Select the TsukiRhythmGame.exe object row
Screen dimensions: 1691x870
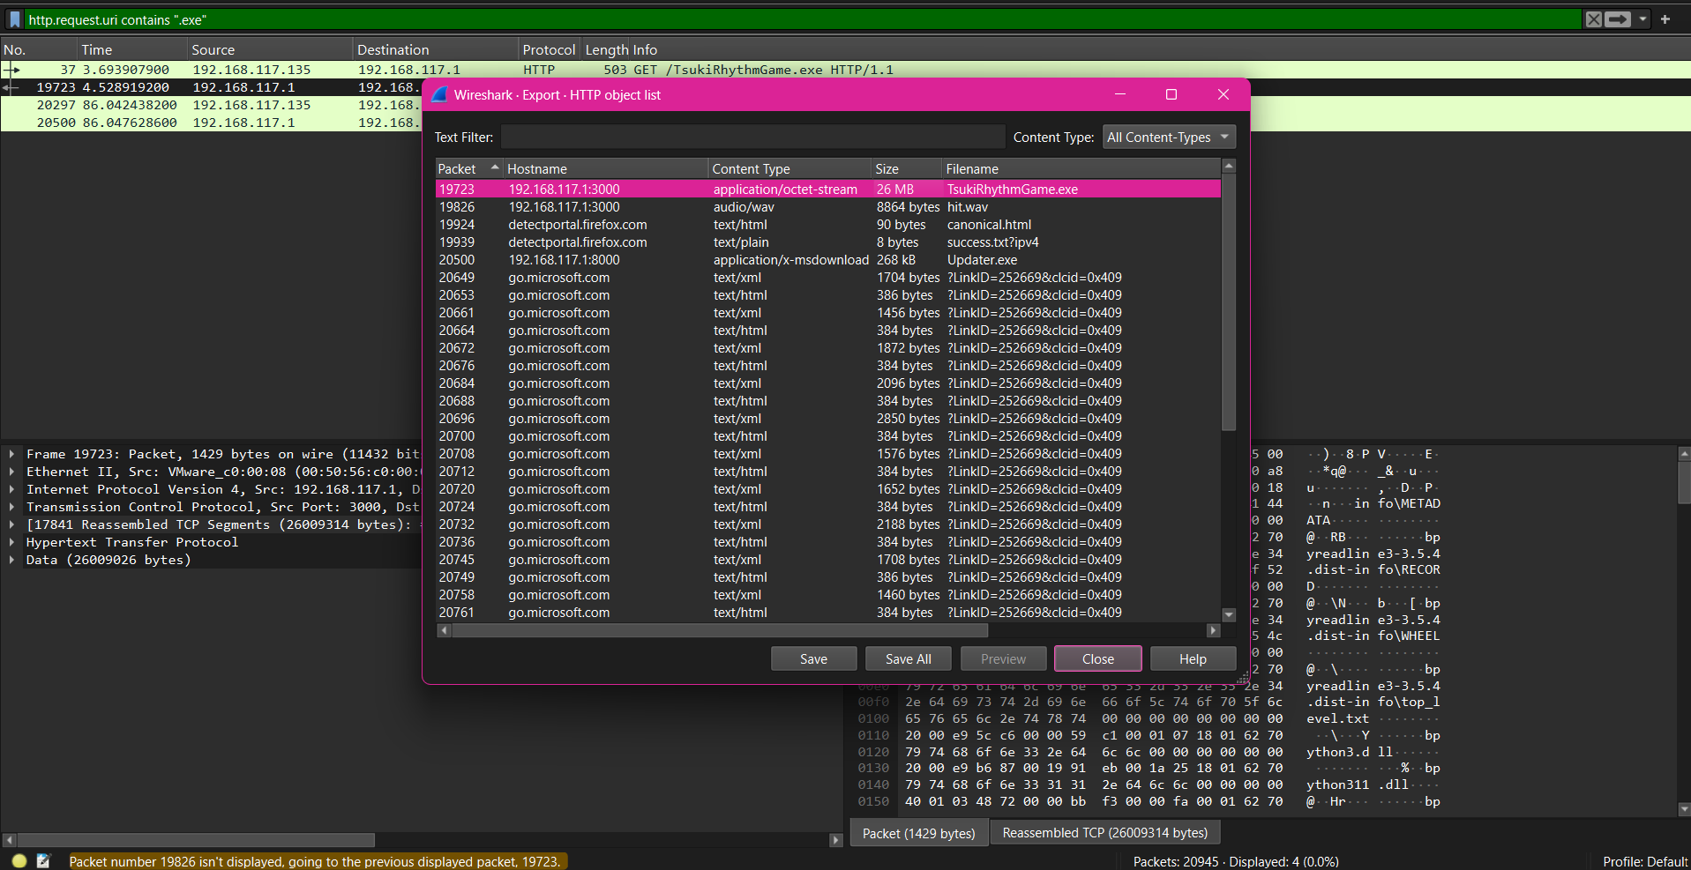[x=828, y=189]
